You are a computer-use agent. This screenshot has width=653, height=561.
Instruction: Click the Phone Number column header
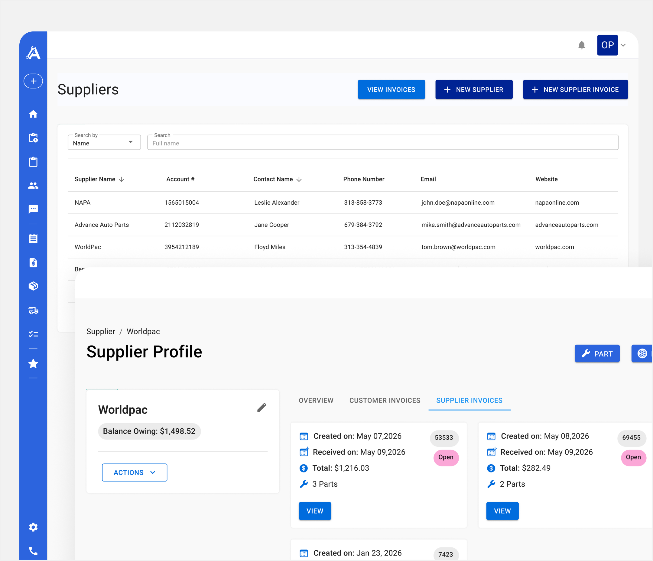pyautogui.click(x=364, y=179)
